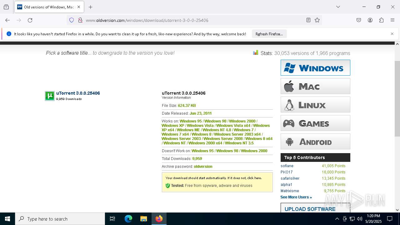The width and height of the screenshot is (400, 225).
Task: Open the Firefox account icon
Action: pos(370,20)
